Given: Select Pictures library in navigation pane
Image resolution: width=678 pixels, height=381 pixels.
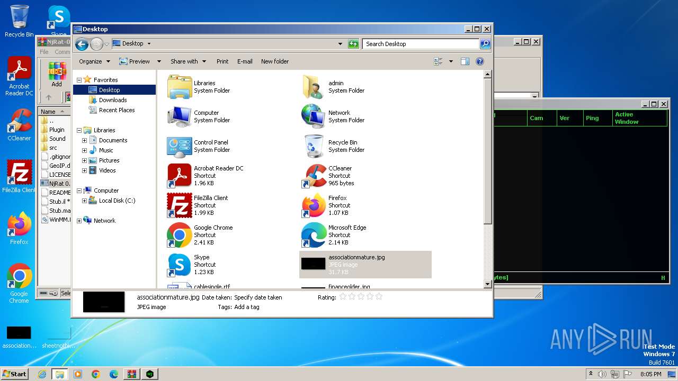Looking at the screenshot, I should point(109,160).
